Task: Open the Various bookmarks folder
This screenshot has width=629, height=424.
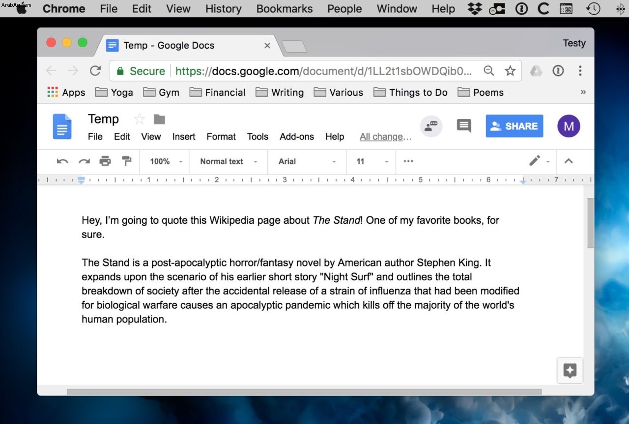Action: point(339,92)
